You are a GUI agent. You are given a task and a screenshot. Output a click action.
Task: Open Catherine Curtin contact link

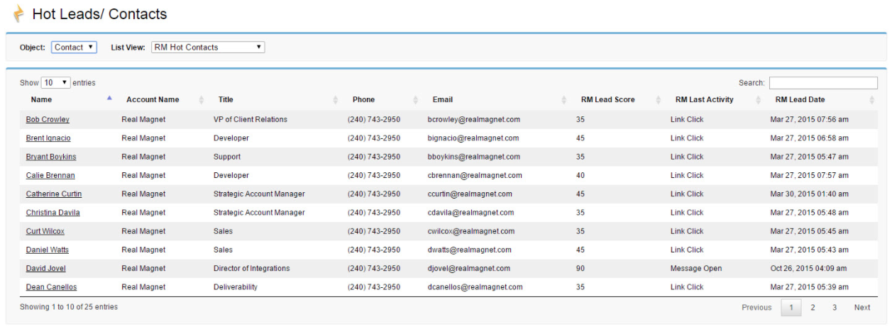[54, 194]
